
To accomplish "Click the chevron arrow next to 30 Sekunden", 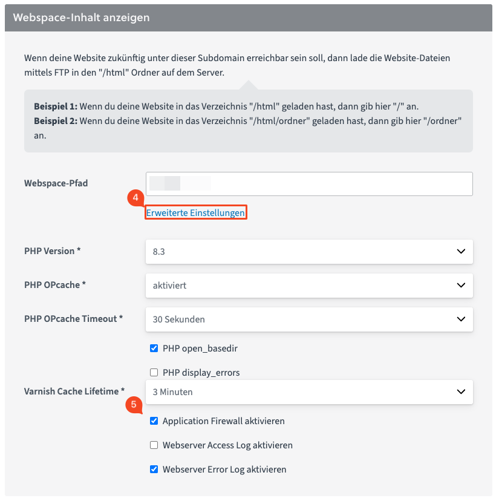I will coord(461,319).
